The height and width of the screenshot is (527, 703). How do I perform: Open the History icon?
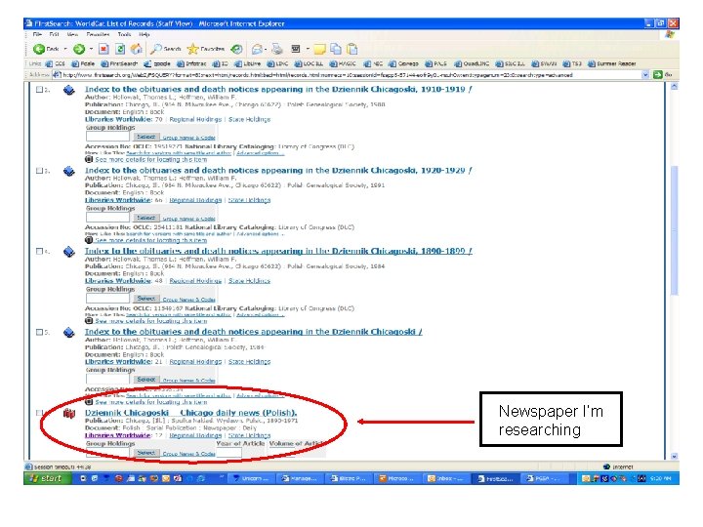point(236,49)
